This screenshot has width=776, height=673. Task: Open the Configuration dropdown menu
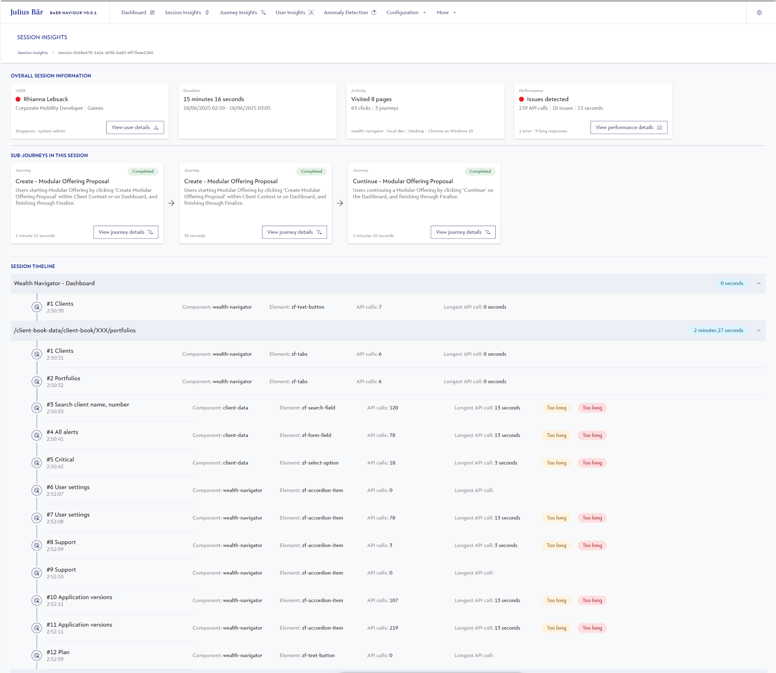point(406,12)
